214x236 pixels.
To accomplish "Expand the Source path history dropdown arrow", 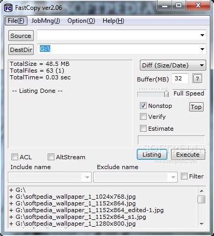I will [202, 35].
